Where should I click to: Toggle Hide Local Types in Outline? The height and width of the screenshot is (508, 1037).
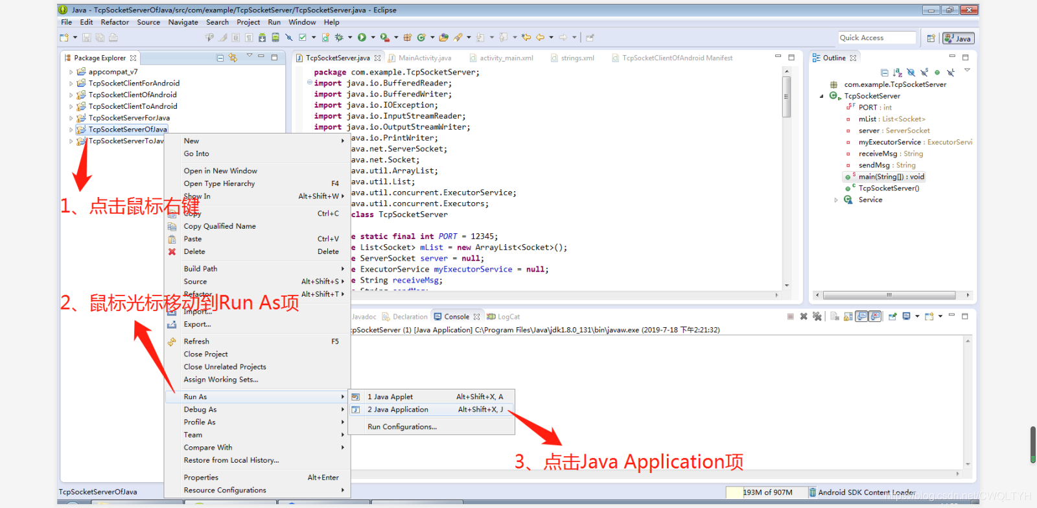click(x=951, y=73)
